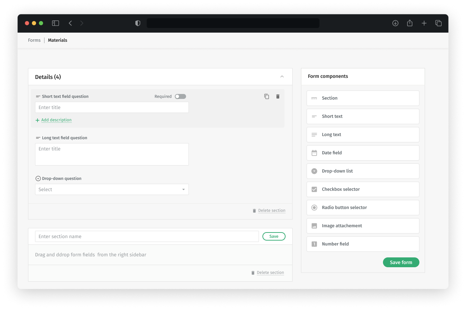
Task: Open the browser downloads icon
Action: coord(395,23)
